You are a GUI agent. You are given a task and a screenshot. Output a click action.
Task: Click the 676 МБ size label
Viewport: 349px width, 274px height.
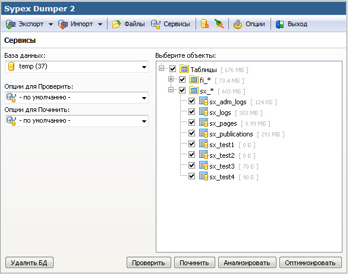tap(234, 70)
